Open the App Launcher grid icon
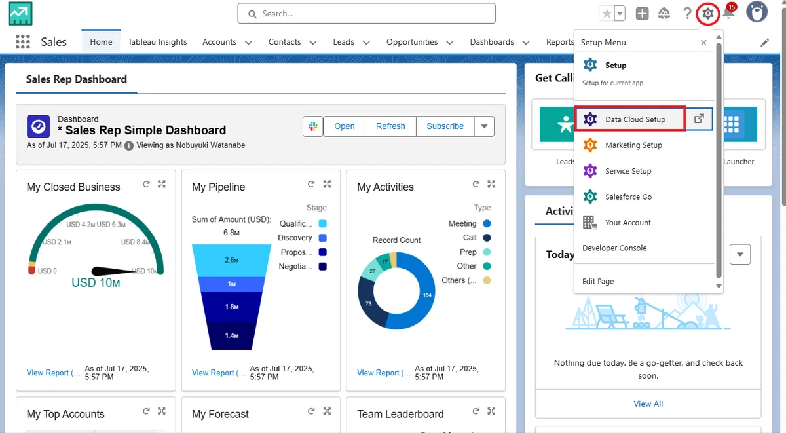Viewport: 786px width, 433px height. point(23,42)
